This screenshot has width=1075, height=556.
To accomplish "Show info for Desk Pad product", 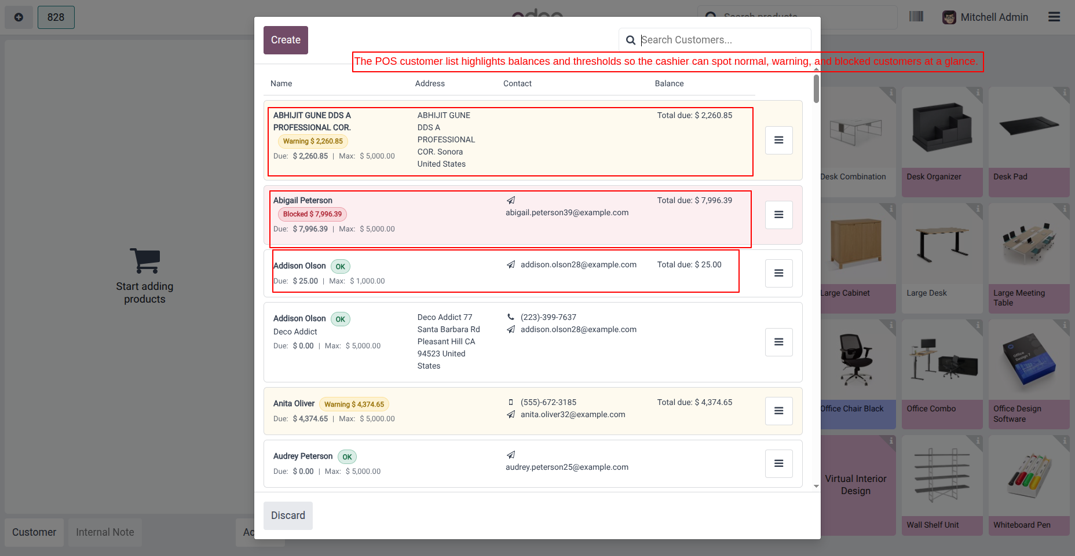I will (x=1063, y=93).
